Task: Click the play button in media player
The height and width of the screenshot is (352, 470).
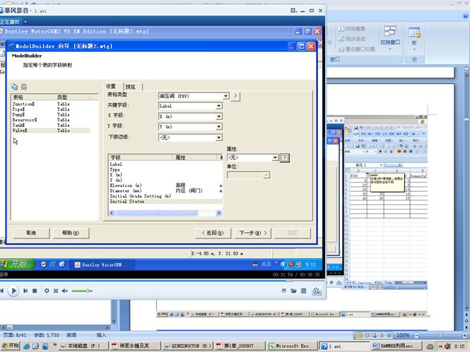Action: pos(13,291)
